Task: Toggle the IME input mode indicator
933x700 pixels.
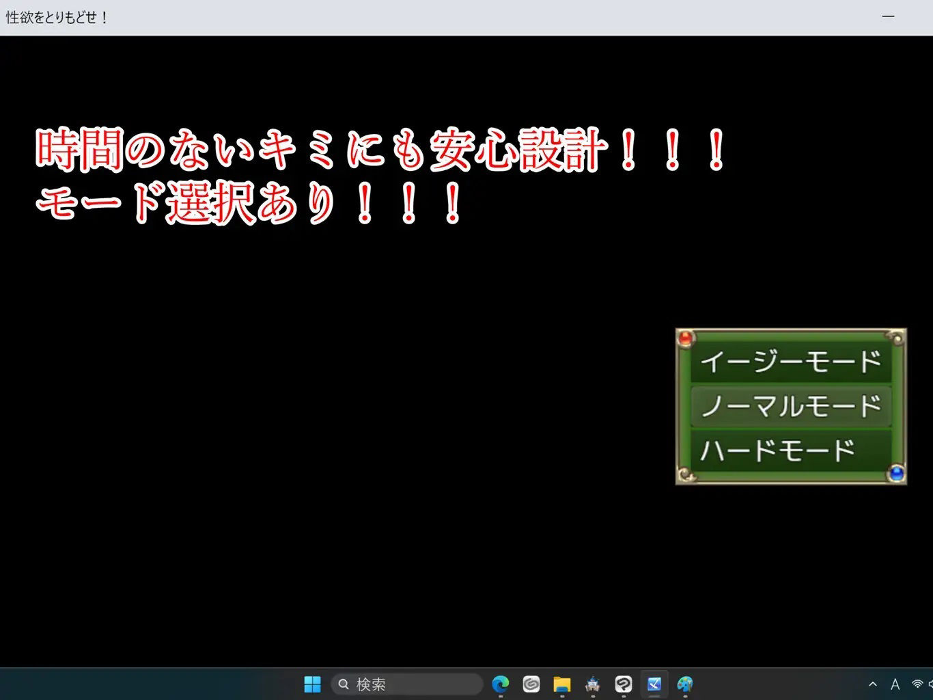Action: point(895,684)
